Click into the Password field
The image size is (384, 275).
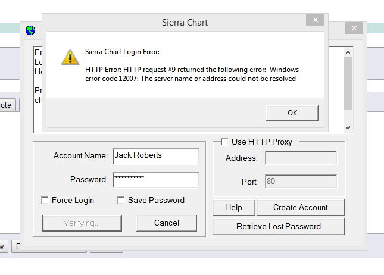[155, 179]
